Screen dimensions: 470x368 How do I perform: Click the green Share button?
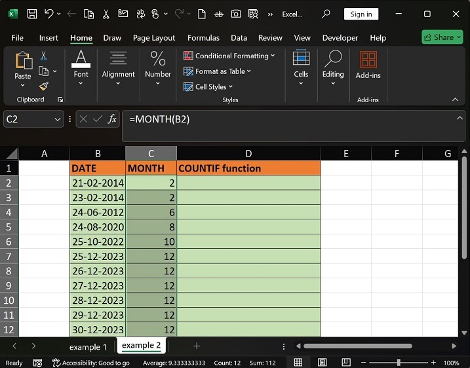click(442, 37)
